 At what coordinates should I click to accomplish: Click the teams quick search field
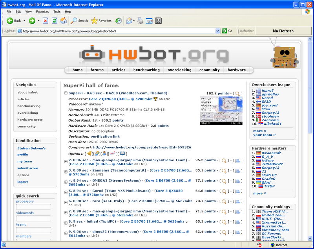[33, 230]
